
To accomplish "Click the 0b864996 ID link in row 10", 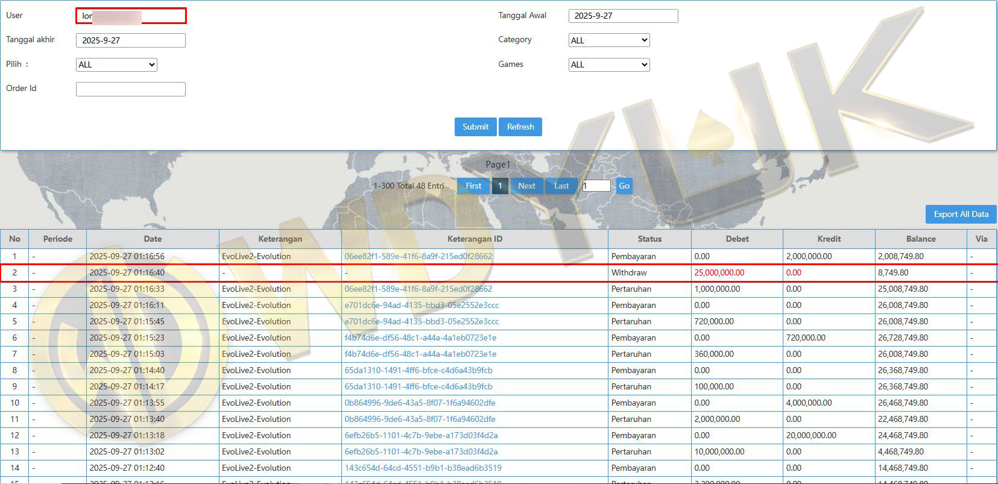I will [420, 403].
